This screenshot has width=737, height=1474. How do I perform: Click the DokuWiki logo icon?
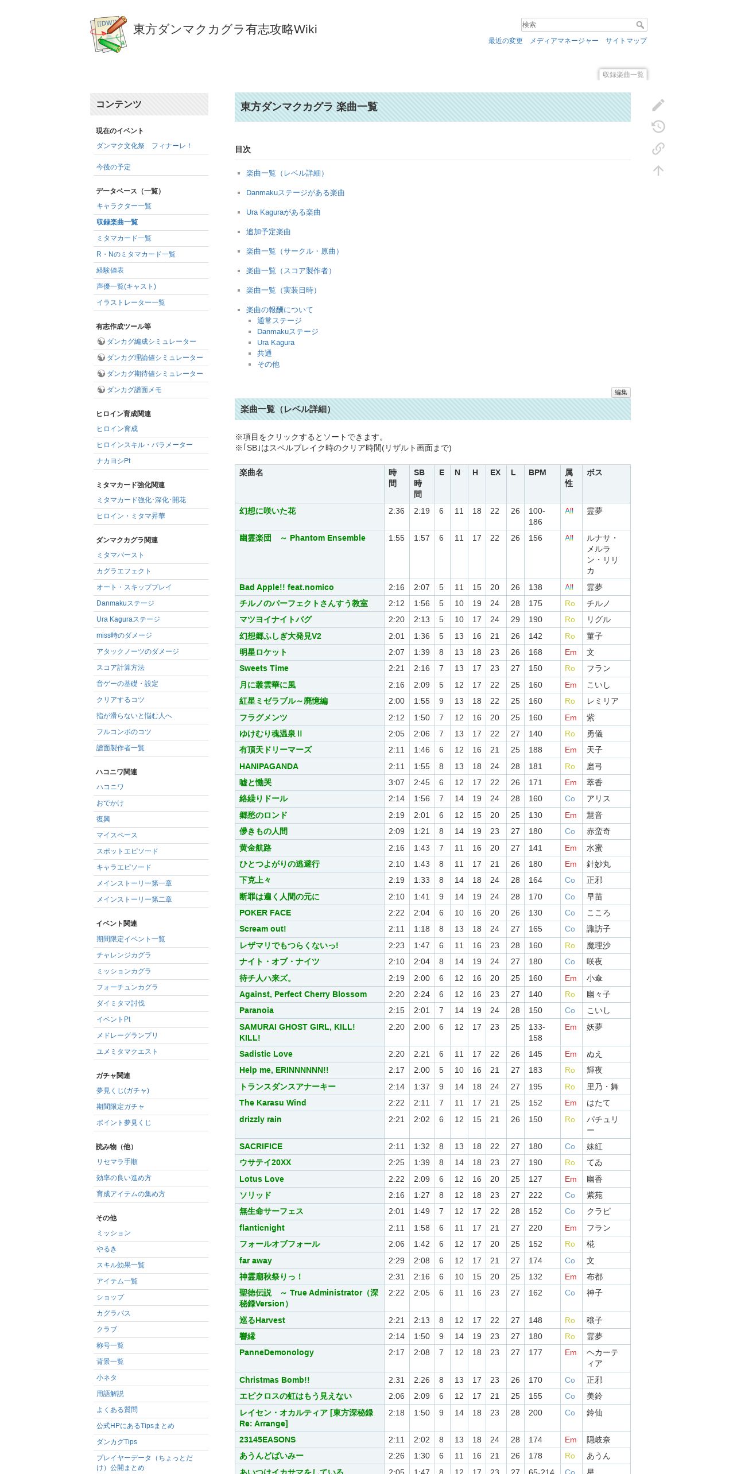point(108,34)
